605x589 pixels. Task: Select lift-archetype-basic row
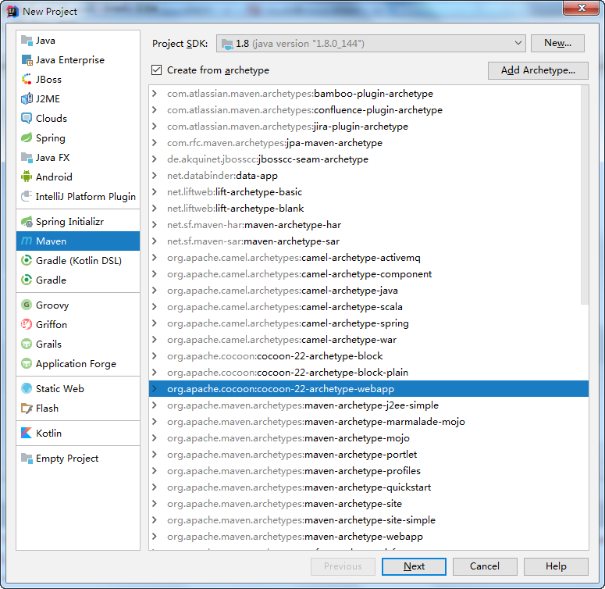[368, 192]
